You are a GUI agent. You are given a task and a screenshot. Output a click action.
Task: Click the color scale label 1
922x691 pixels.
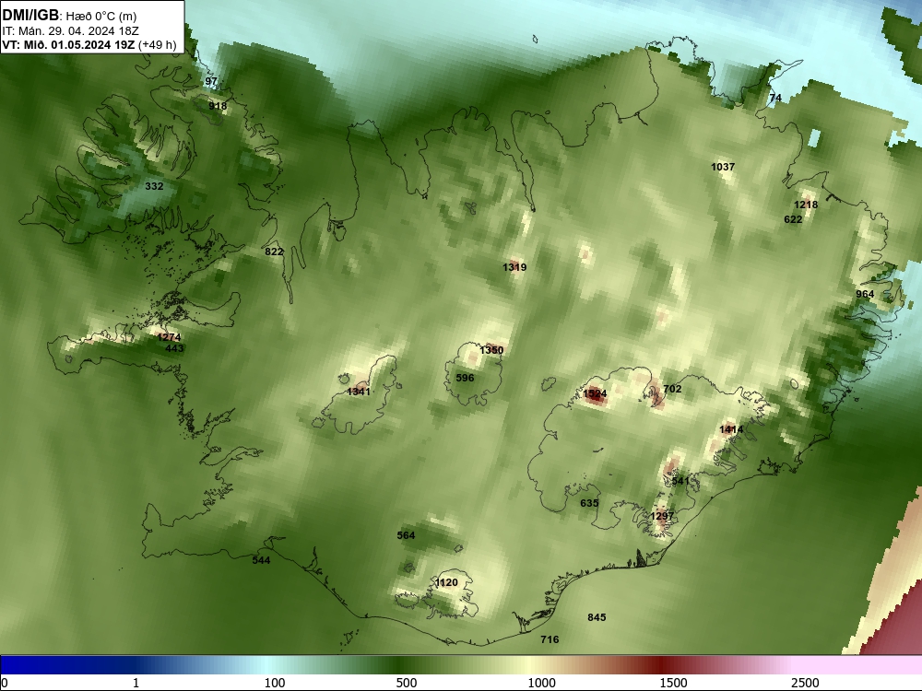click(x=136, y=683)
